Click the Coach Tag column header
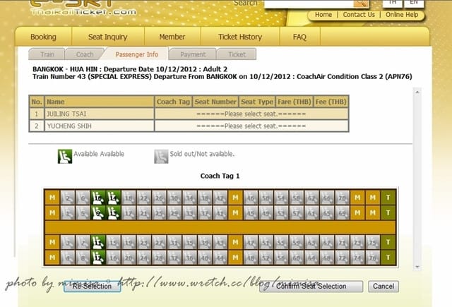452x307 pixels. 173,102
